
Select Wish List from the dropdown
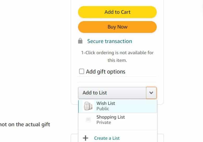[106, 103]
